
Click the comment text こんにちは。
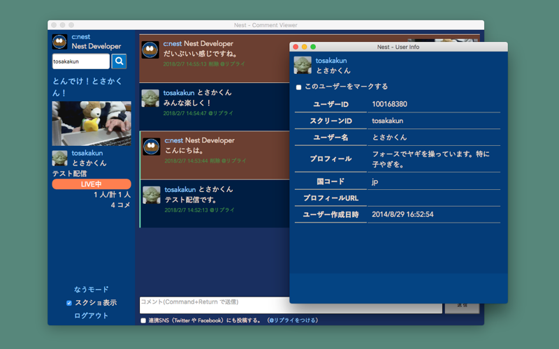click(184, 150)
